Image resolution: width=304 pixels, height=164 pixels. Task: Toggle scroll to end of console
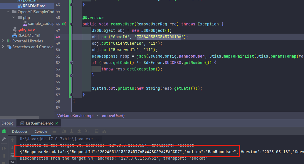[x=12, y=162]
